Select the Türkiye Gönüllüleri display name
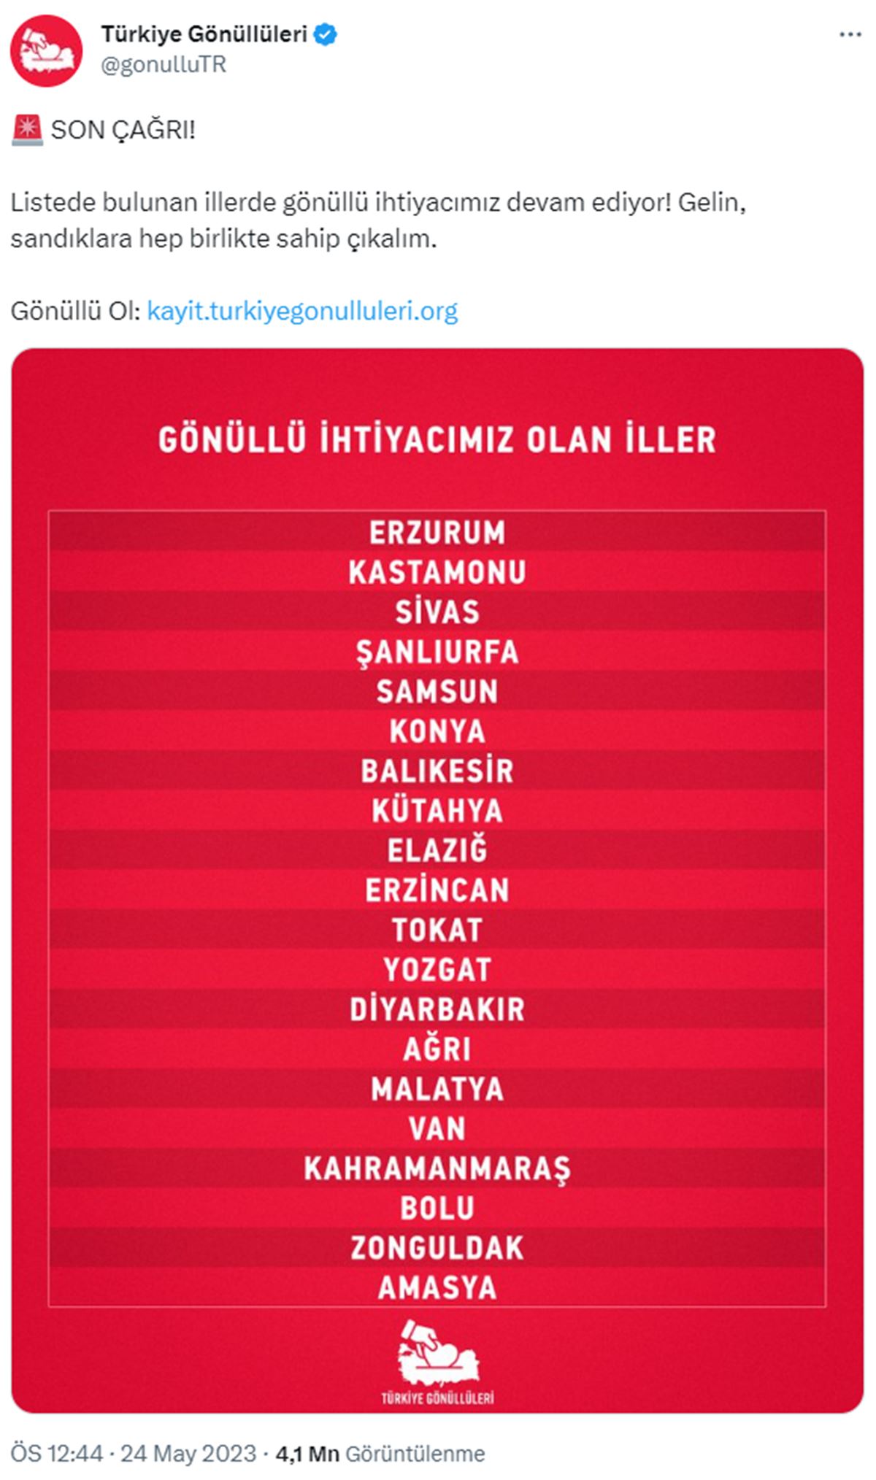 [204, 32]
